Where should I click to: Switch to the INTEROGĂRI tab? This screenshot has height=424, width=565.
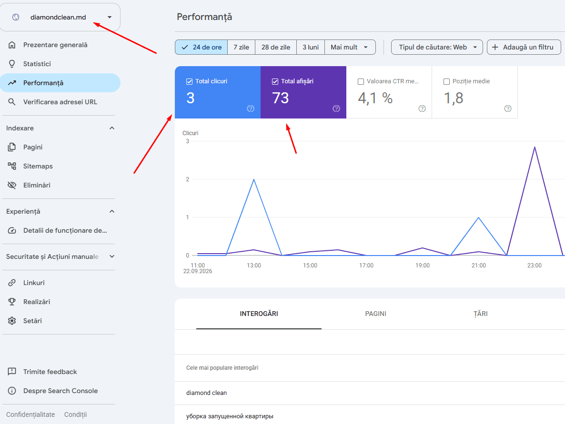point(259,314)
